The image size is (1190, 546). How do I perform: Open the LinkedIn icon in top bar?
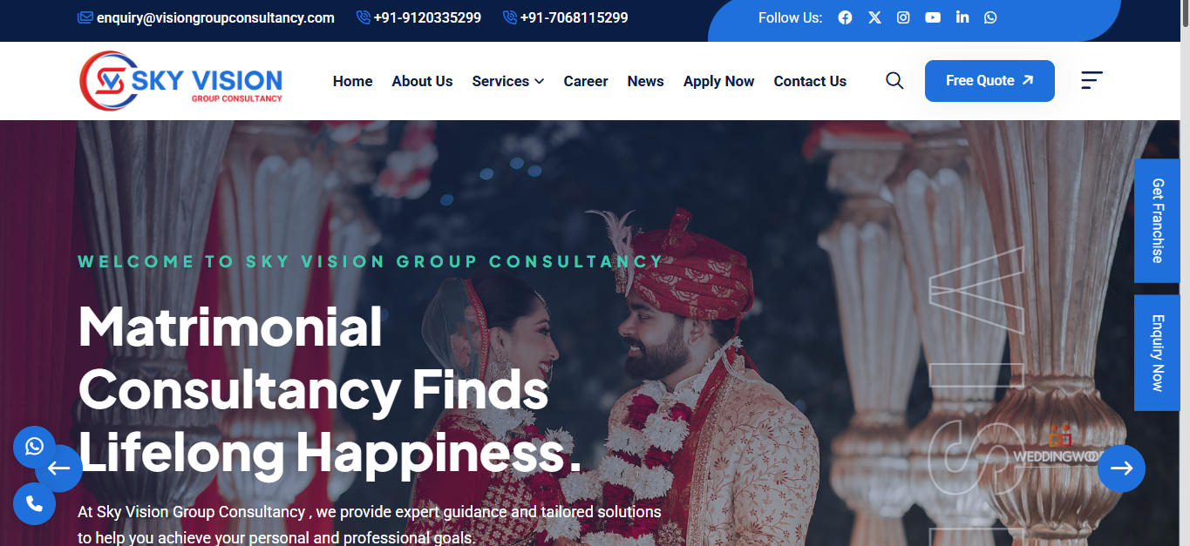pos(962,17)
